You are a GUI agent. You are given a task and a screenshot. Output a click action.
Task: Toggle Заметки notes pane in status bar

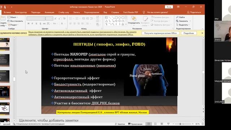(120, 124)
